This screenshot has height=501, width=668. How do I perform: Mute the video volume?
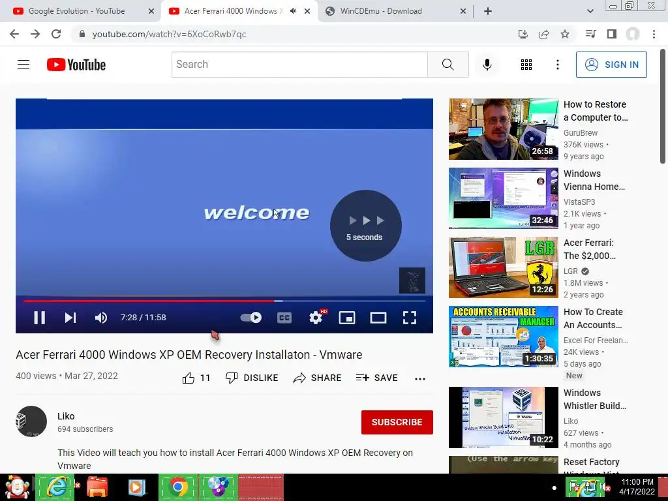tap(101, 318)
